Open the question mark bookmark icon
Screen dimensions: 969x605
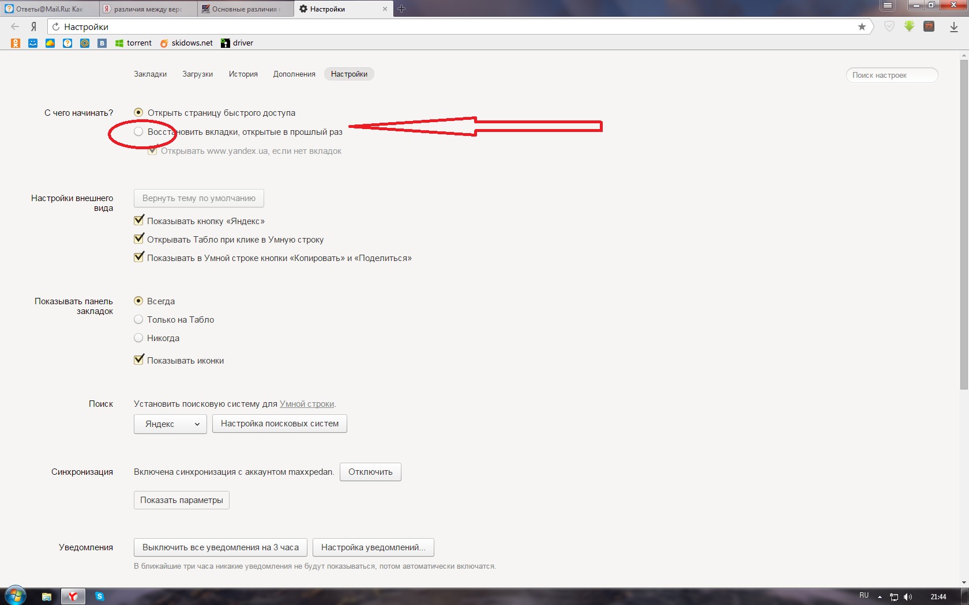(67, 43)
